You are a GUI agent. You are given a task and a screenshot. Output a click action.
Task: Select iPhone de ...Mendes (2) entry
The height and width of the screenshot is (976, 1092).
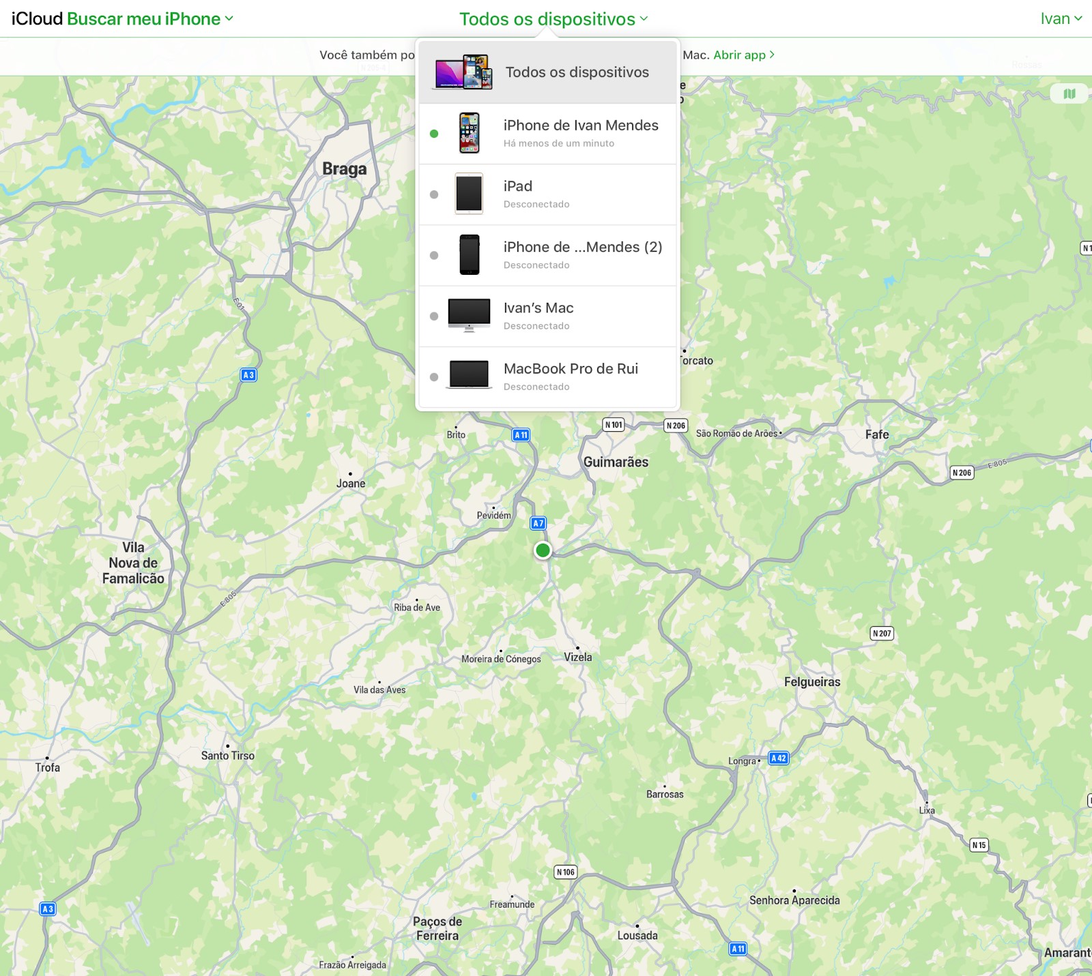(547, 255)
